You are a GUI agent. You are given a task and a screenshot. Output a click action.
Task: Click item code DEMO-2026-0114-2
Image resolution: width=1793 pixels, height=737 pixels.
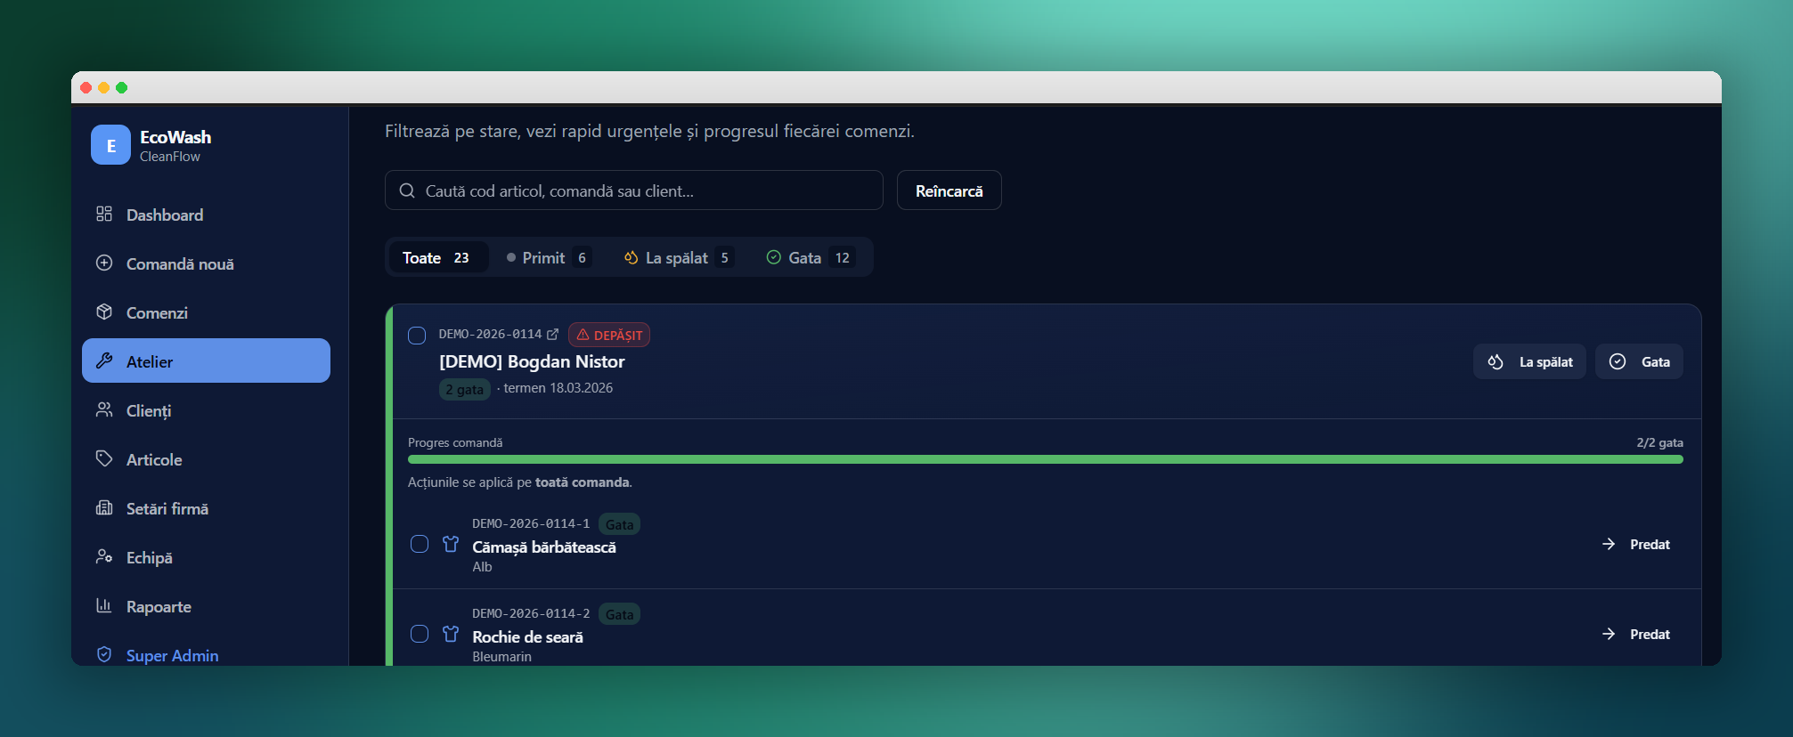coord(531,613)
